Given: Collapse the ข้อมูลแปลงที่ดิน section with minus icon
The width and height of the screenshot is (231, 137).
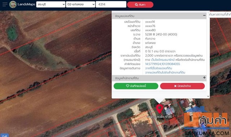Looking at the screenshot, I should (204, 16).
